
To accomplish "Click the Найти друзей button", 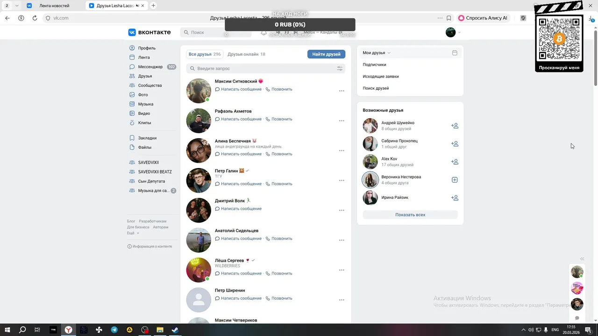I will (x=326, y=54).
